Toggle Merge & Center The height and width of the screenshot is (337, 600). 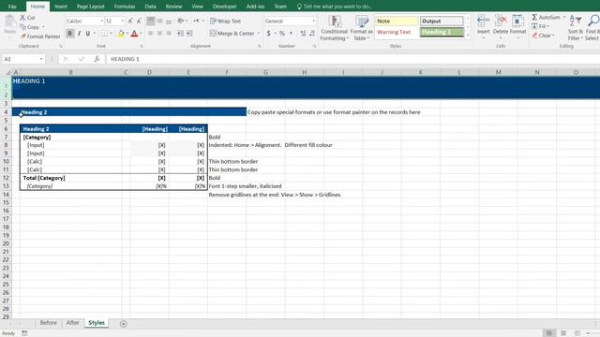tap(232, 34)
